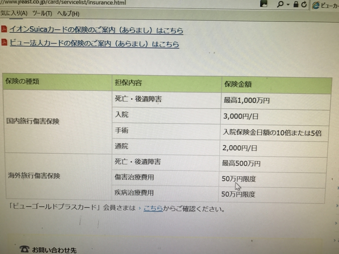Viewport: 339px width, 254px height.
Task: Switch to the ビューカード browser tab
Action: point(325,5)
